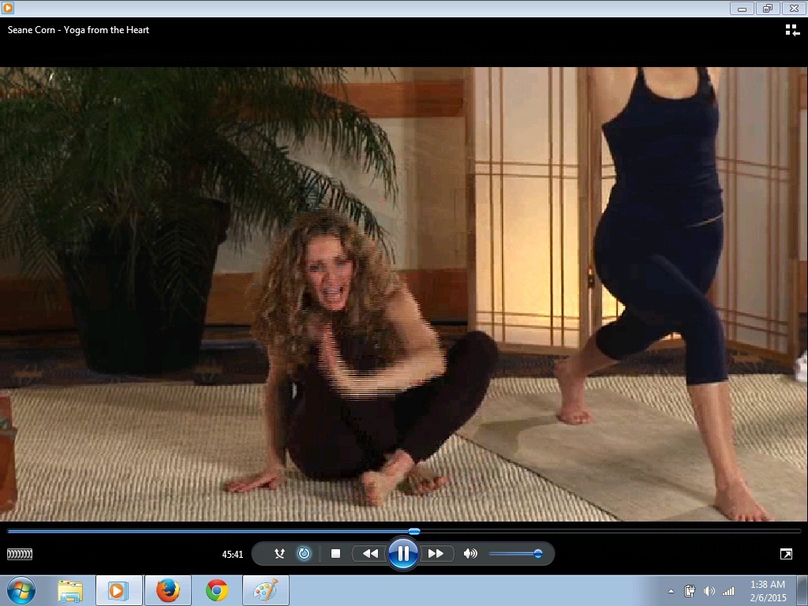Click the Windows Media Player title icon
Screen dimensions: 808x606
[x=8, y=8]
